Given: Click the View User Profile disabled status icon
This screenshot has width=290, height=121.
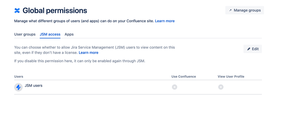Looking at the screenshot, I should tap(221, 87).
